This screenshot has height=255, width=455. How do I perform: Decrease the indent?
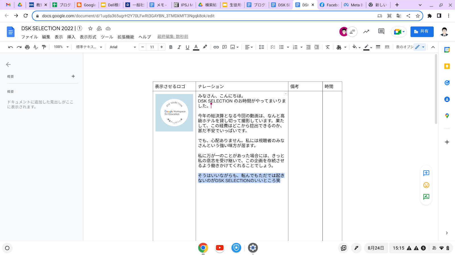308,47
